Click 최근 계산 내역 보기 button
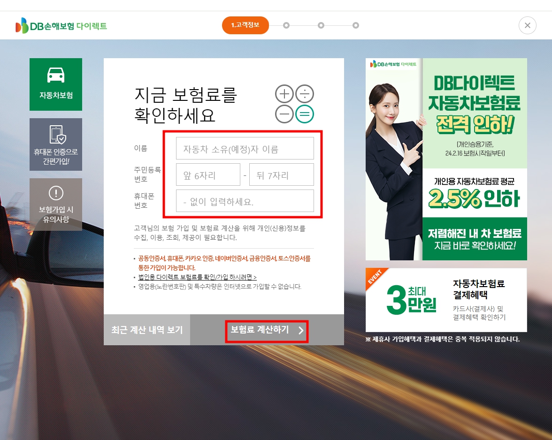This screenshot has width=552, height=440. [147, 330]
